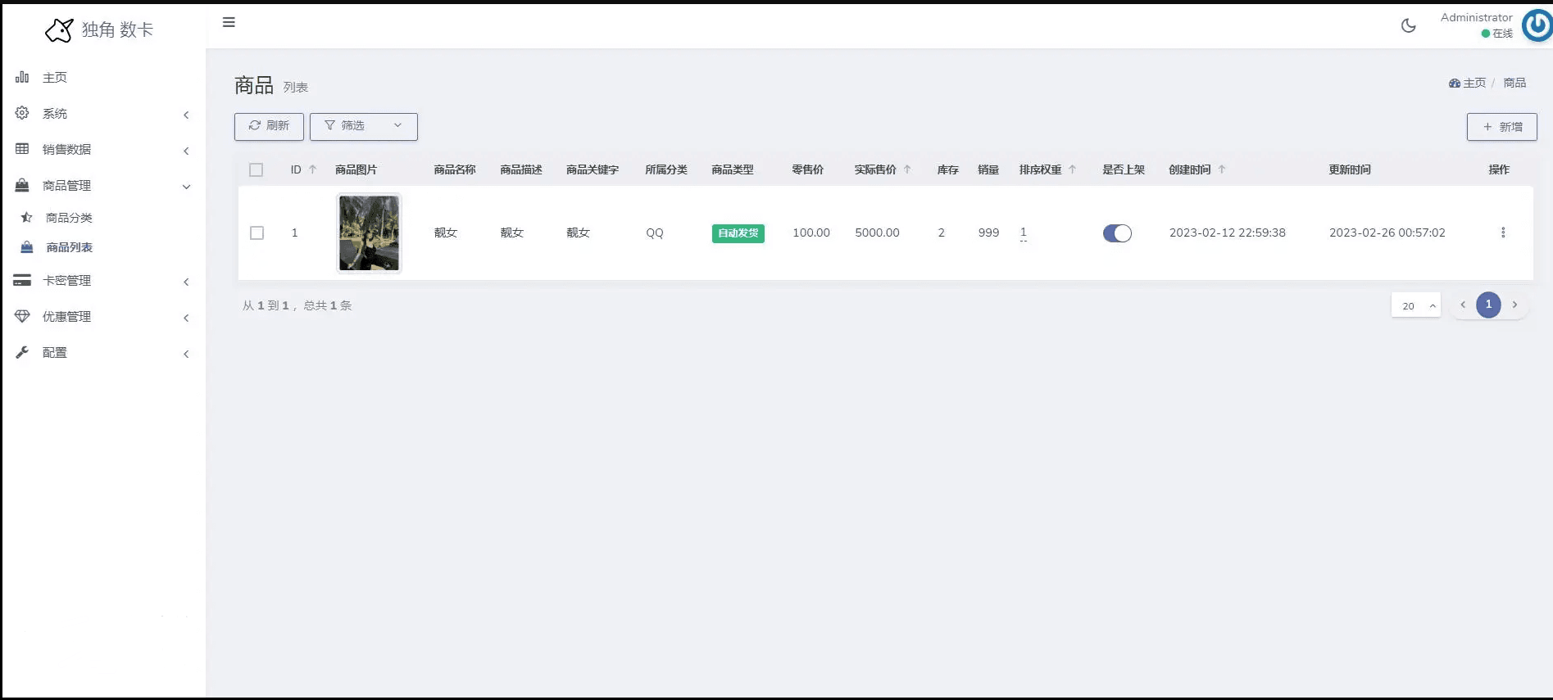Tick the checkbox for product row 1
This screenshot has height=700, width=1553.
[x=257, y=233]
